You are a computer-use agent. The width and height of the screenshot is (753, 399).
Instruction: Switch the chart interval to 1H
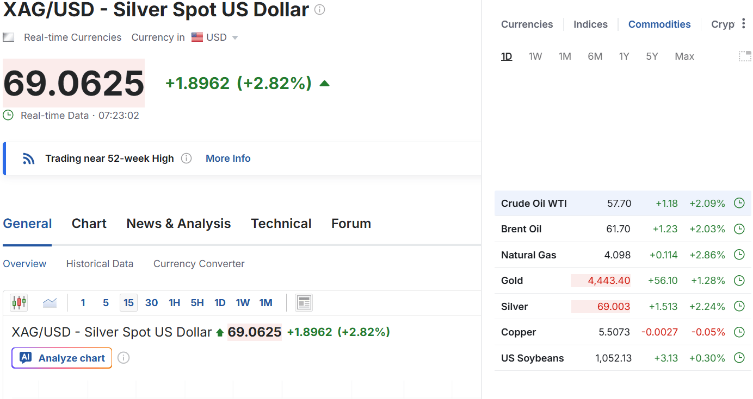click(x=174, y=302)
